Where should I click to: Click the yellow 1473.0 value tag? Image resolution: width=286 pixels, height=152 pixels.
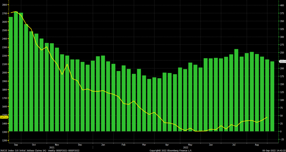(4, 117)
